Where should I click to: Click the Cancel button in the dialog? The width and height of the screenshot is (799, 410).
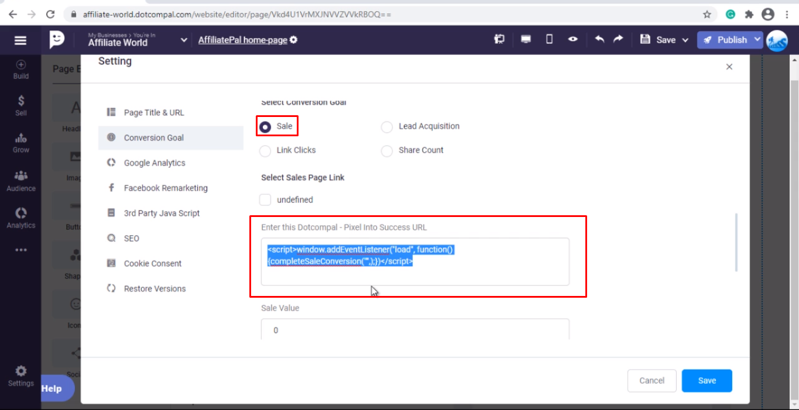pyautogui.click(x=652, y=381)
